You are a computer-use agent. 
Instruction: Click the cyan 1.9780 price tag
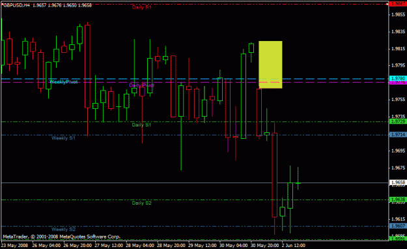[398, 78]
